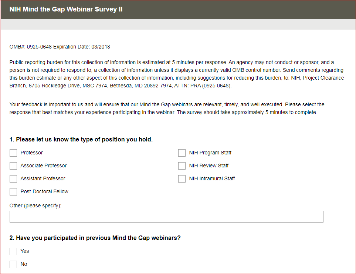Screen dimensions: 356x274
Task: Check the Yes checkbox for question 2
Action: point(13,251)
